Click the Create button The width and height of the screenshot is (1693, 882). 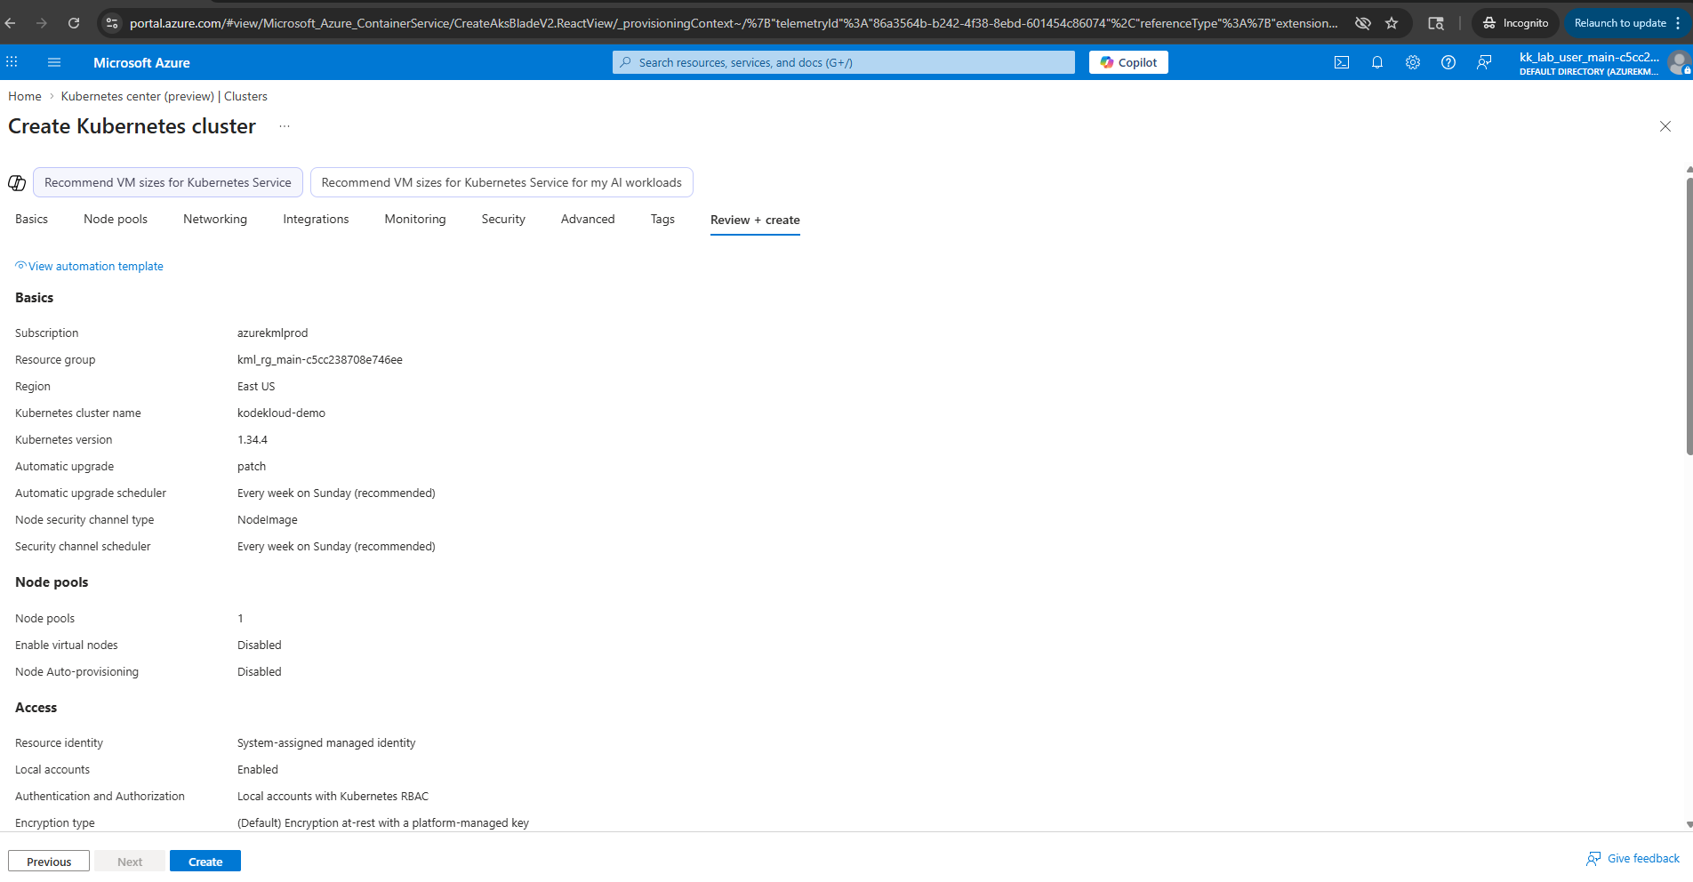click(205, 862)
